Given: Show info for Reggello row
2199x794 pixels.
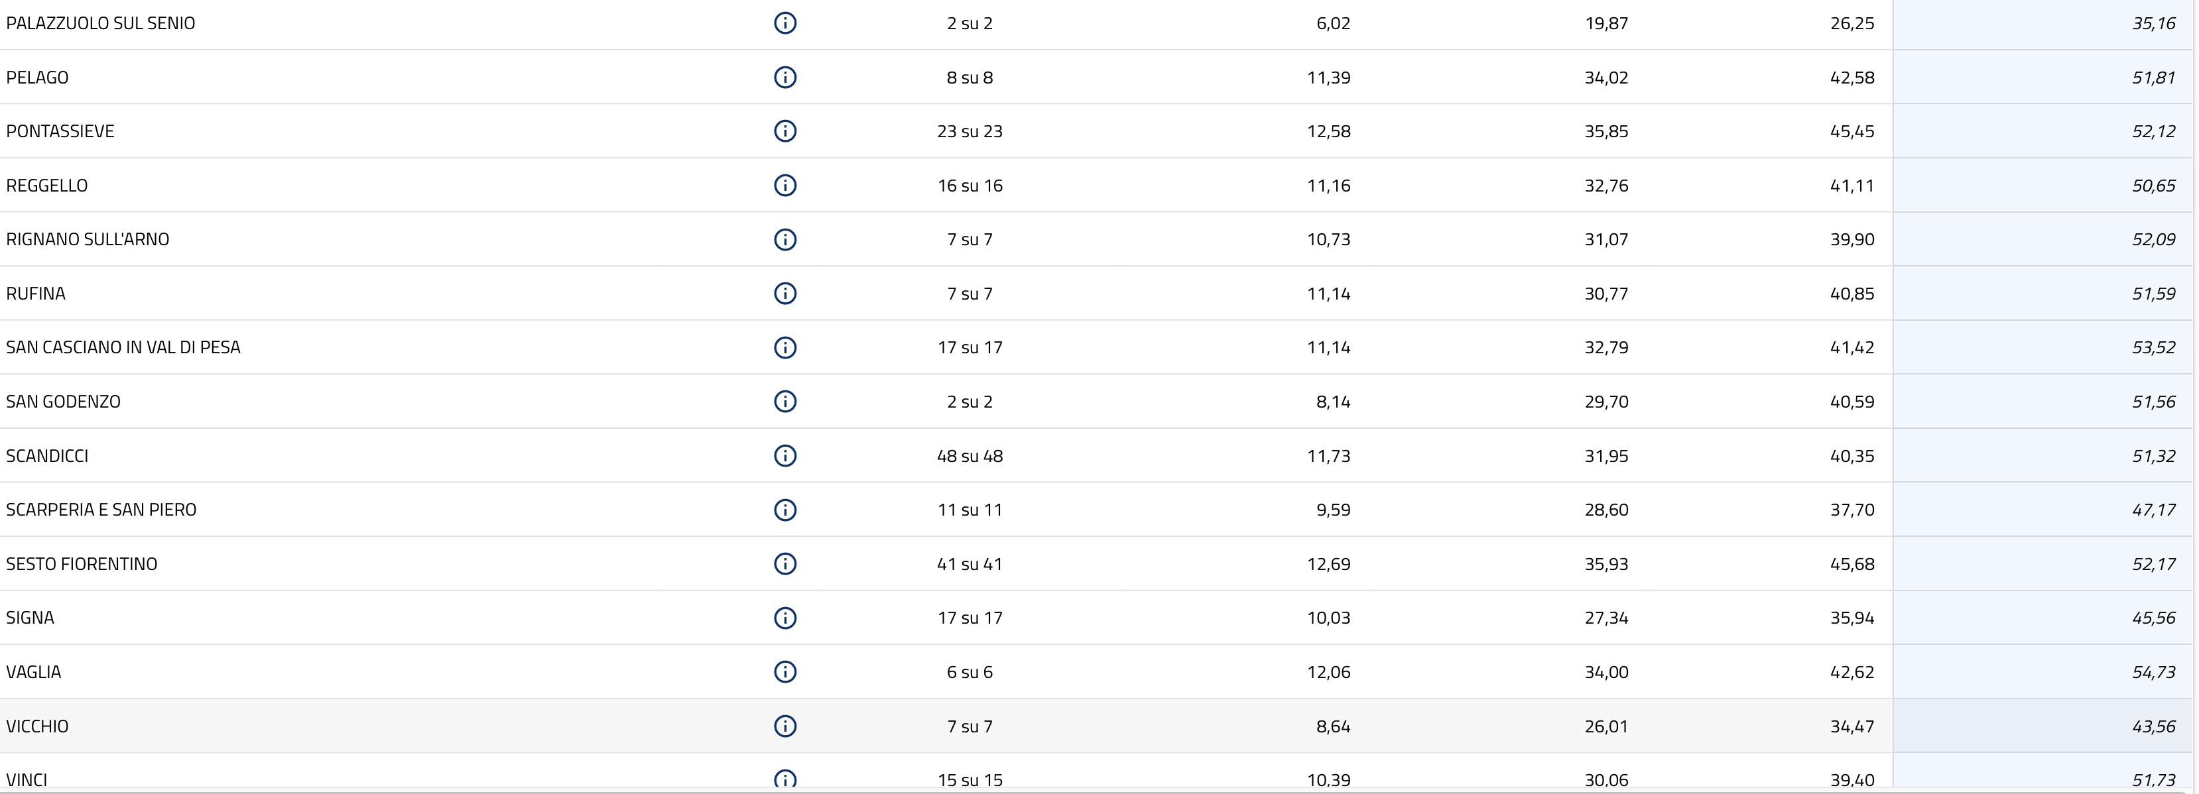Looking at the screenshot, I should 785,185.
